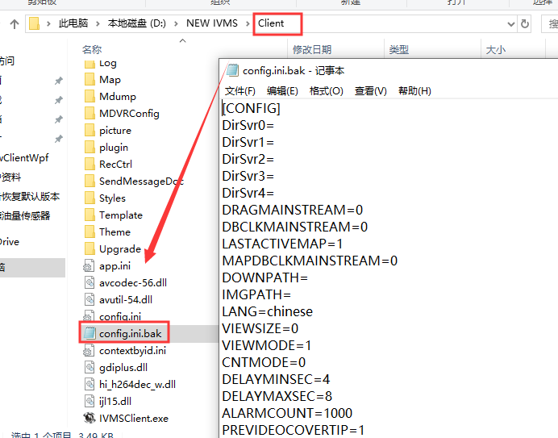This screenshot has width=558, height=438.
Task: Select gdiplus.dll file icon
Action: [x=90, y=367]
